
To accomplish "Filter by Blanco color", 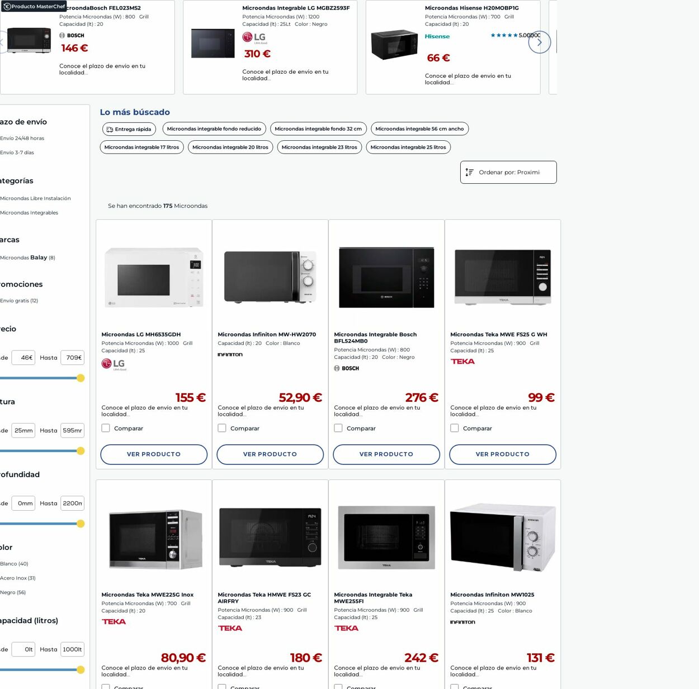I will [x=15, y=564].
